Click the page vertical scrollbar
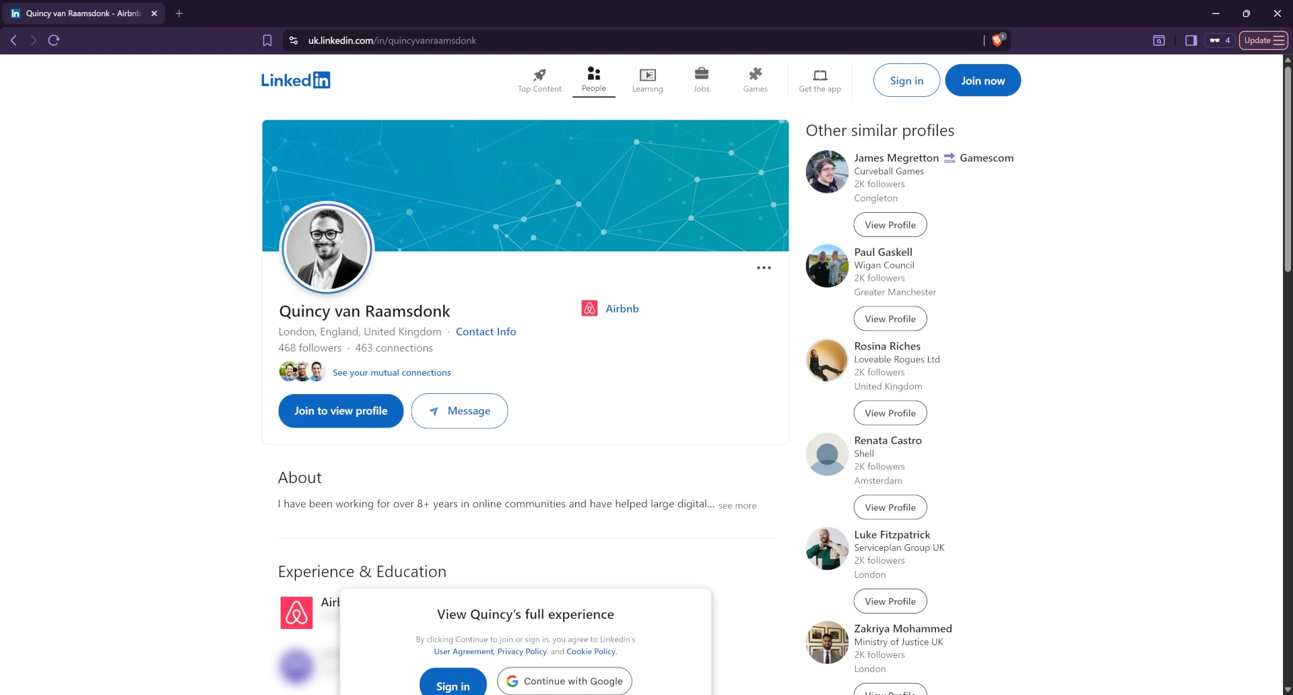 pyautogui.click(x=1288, y=168)
